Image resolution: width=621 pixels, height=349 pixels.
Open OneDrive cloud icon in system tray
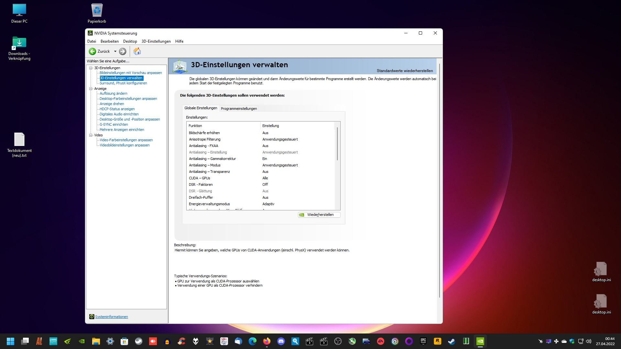564,341
